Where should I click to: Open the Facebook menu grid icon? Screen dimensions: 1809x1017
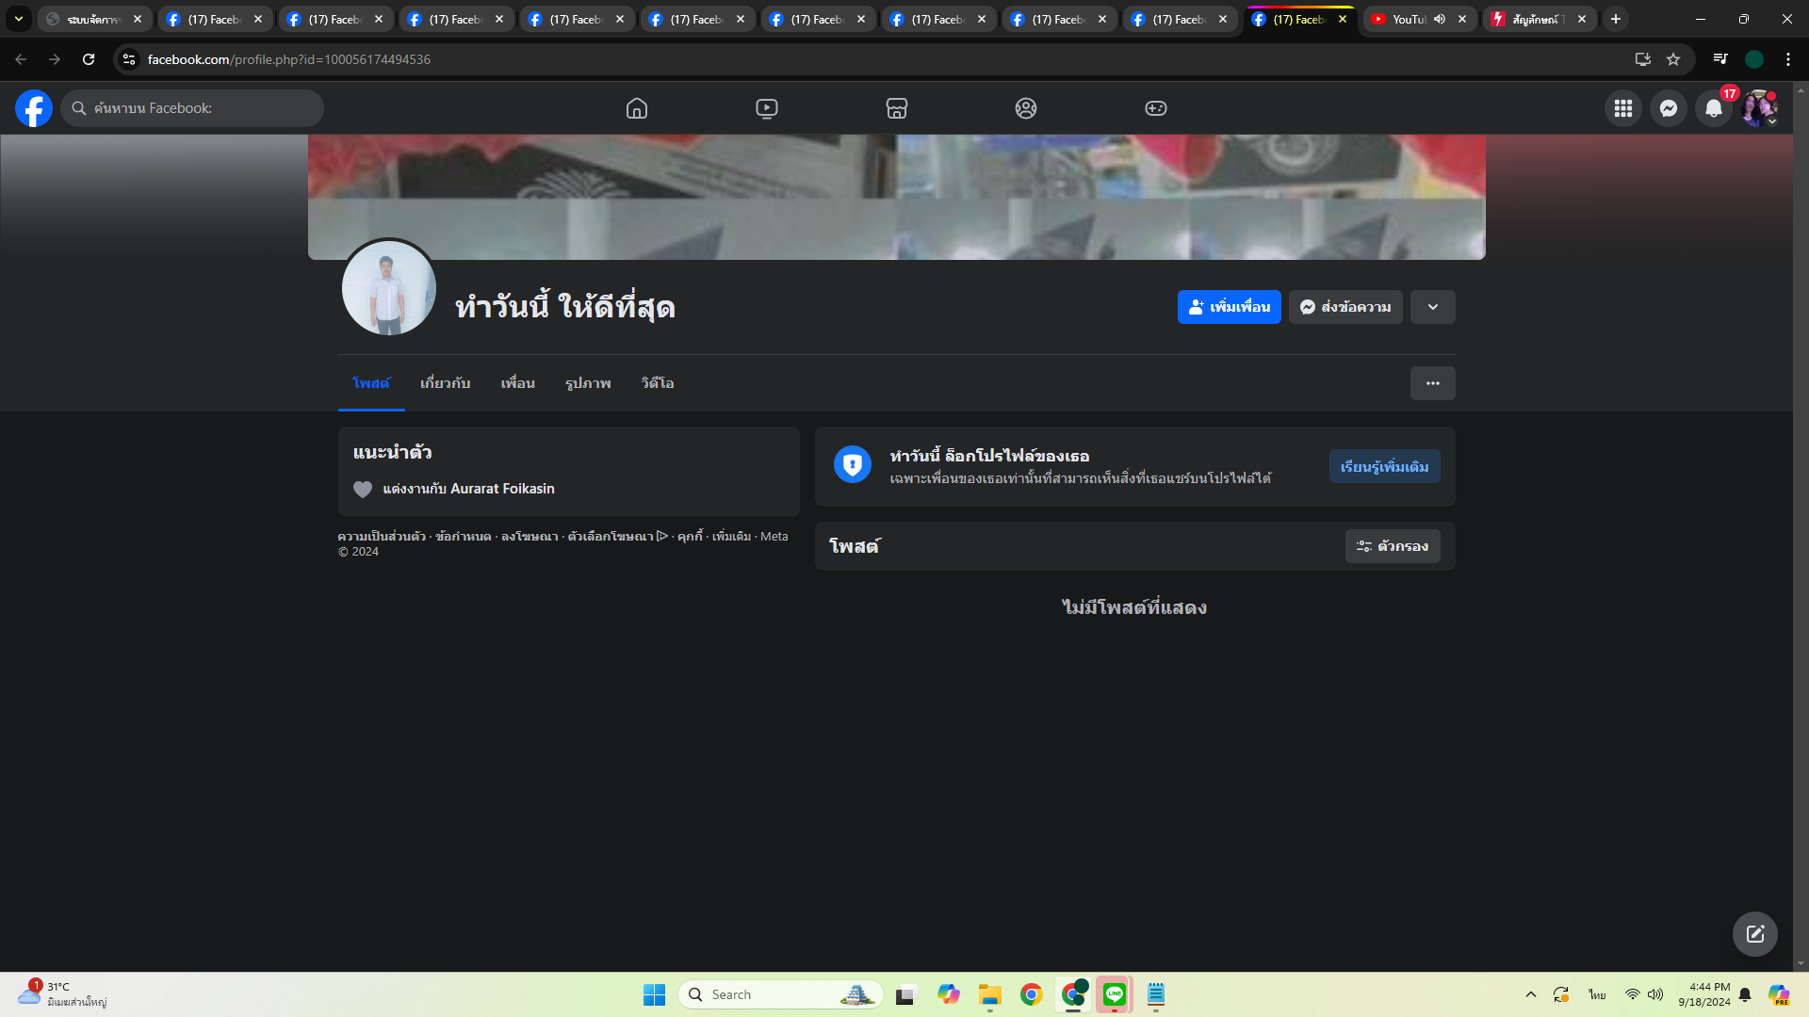pos(1623,108)
